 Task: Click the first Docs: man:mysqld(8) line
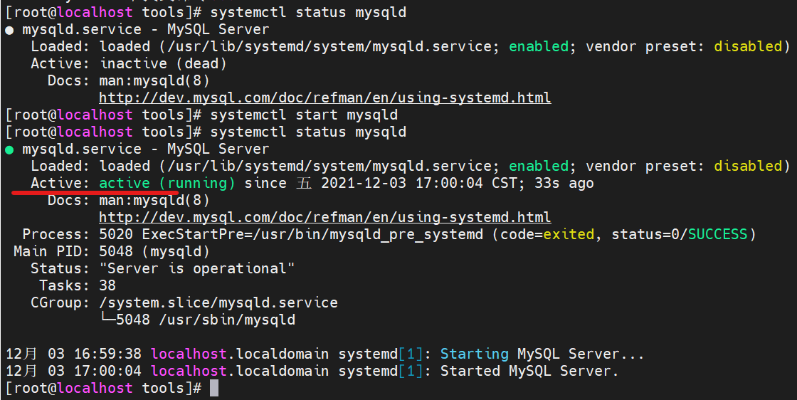[x=128, y=80]
